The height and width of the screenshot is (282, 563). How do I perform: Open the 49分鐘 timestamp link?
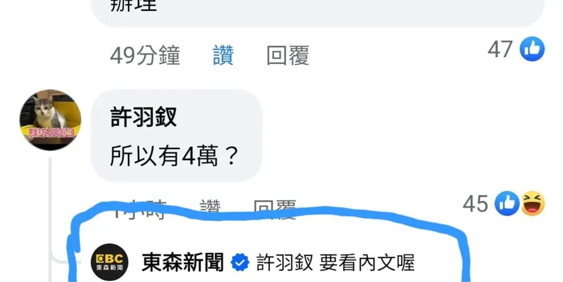pyautogui.click(x=145, y=55)
